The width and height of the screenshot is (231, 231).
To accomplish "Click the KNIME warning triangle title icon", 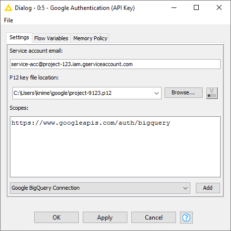I will [8, 8].
